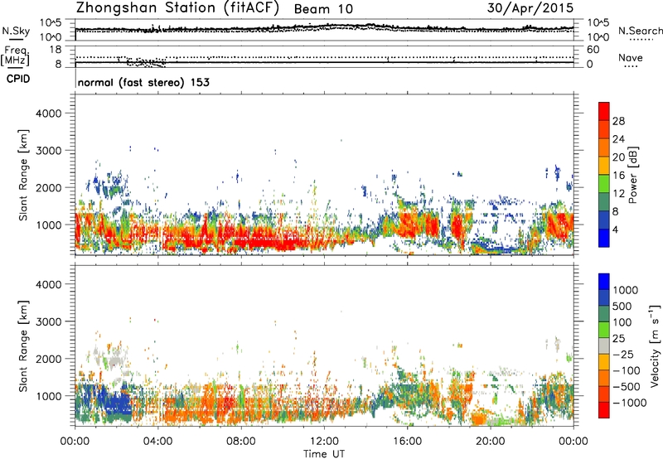Select the Beam 10 label
Screen dimensions: 663x459
point(323,9)
